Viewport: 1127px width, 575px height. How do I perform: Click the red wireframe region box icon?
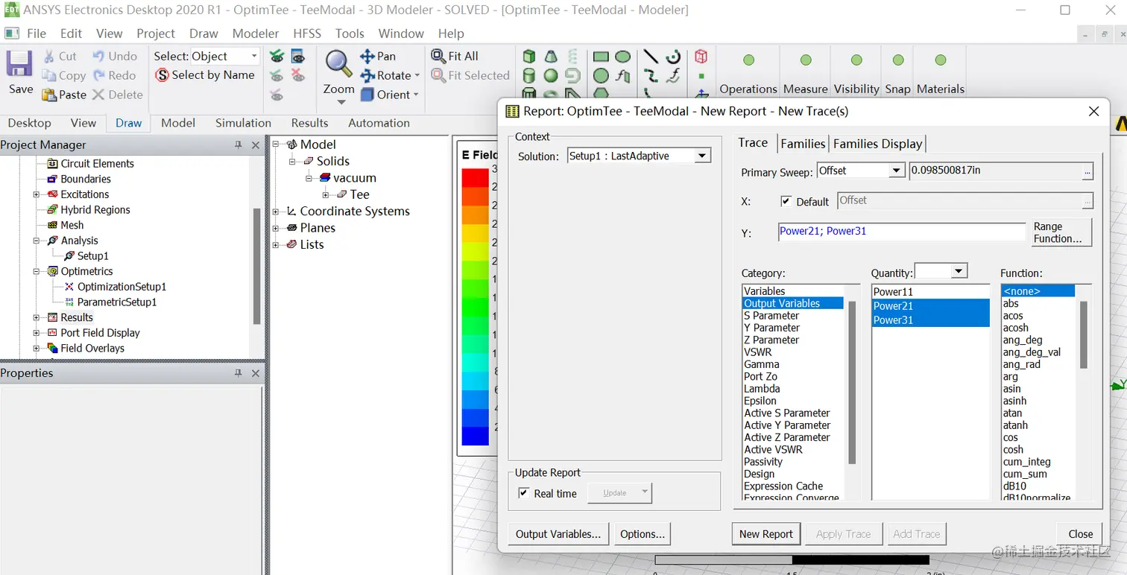pyautogui.click(x=701, y=57)
